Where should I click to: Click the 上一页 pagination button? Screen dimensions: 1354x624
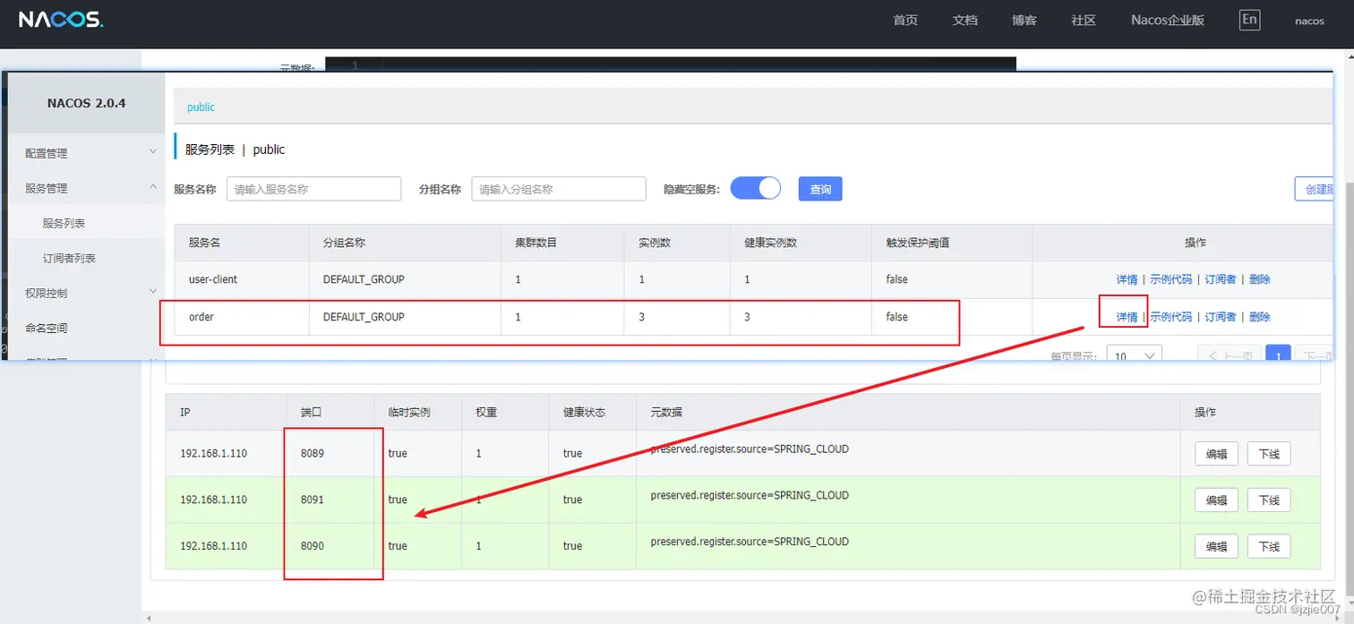(1230, 354)
